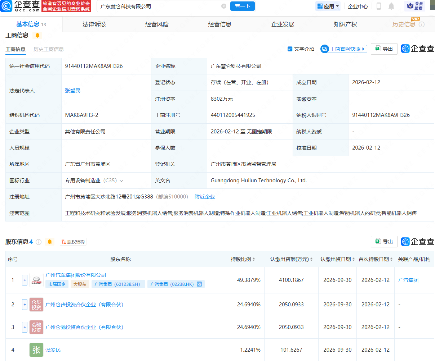Click the bell icon beside 股东信息 heading
Viewport: 435px width, 361px height.
50,242
